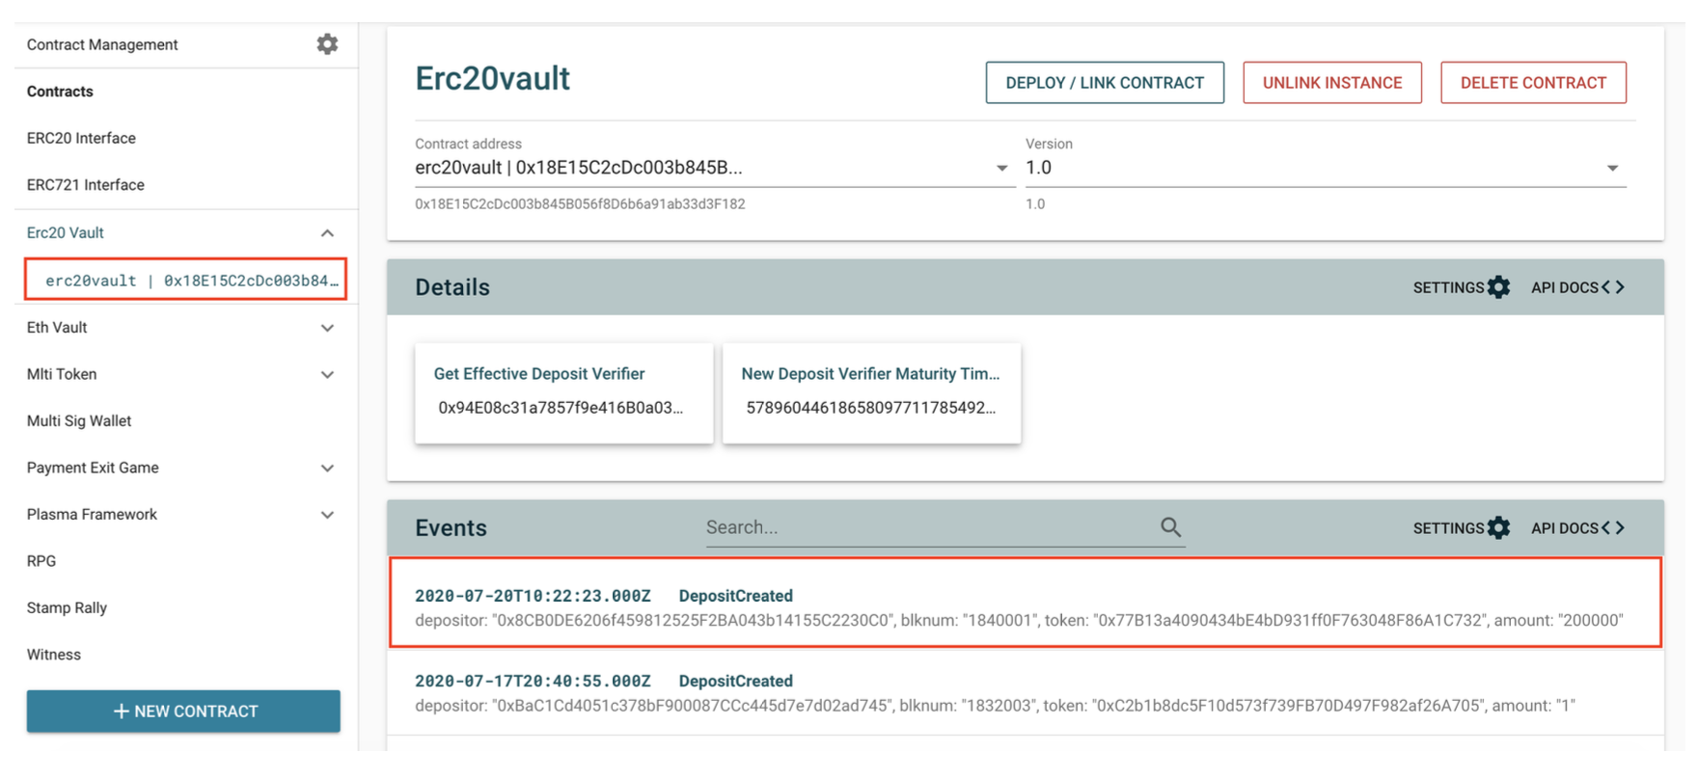
Task: Click the Contracts heading
Action: pyautogui.click(x=60, y=92)
